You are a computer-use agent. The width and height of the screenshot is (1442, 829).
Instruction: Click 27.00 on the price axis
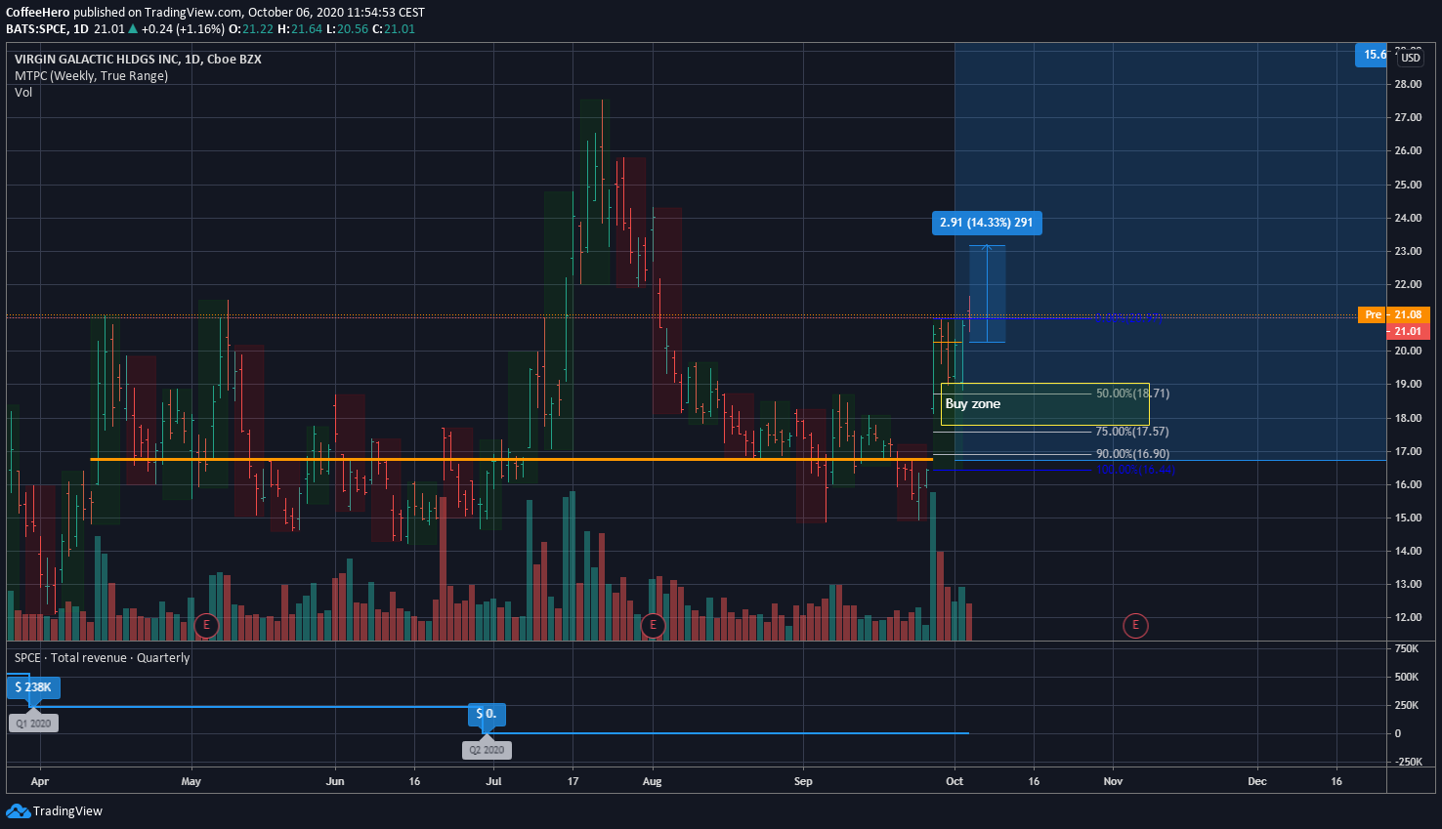tap(1408, 118)
